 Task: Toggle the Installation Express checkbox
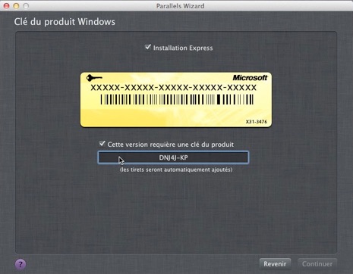point(148,47)
